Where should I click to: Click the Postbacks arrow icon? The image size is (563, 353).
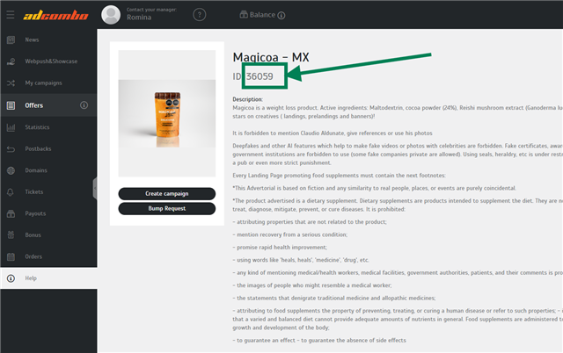11,148
